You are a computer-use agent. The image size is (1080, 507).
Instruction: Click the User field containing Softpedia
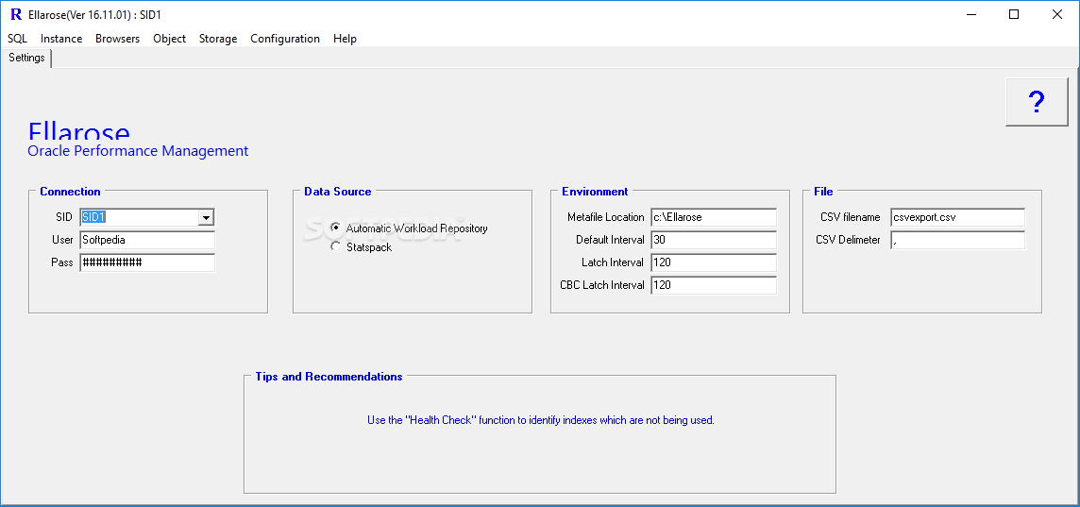click(x=147, y=241)
